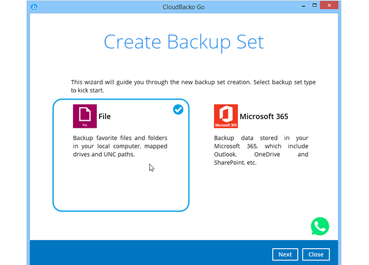Click the File backup set icon
This screenshot has height=265, width=369.
[x=85, y=116]
